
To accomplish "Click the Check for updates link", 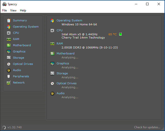I will click(147, 127).
